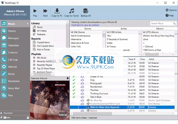Click the track list horizontal scrollbar

pyautogui.click(x=92, y=113)
